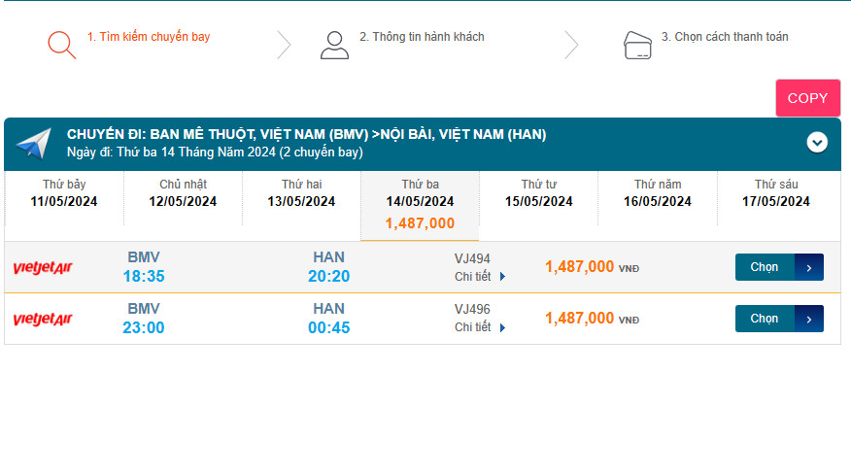Click the VietjetAir logo for flight VJ496

tap(43, 319)
